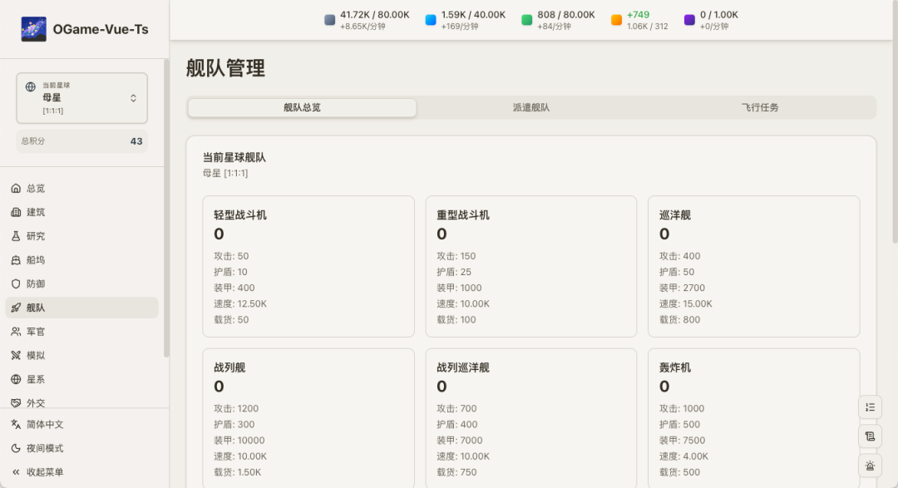The width and height of the screenshot is (898, 488).
Task: Toggle 夜间模式 night mode
Action: click(x=45, y=448)
